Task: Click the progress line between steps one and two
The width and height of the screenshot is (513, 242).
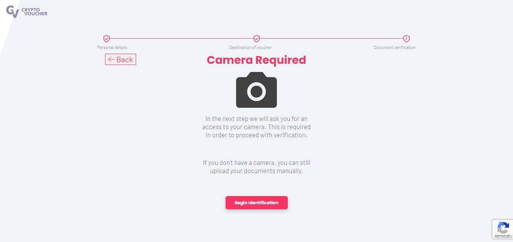Action: point(182,39)
